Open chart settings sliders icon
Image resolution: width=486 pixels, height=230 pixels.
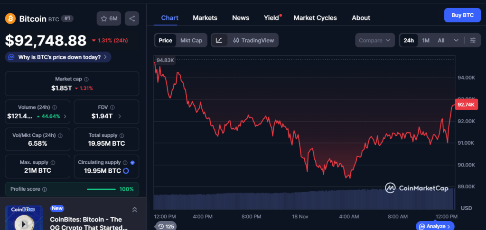pos(473,40)
